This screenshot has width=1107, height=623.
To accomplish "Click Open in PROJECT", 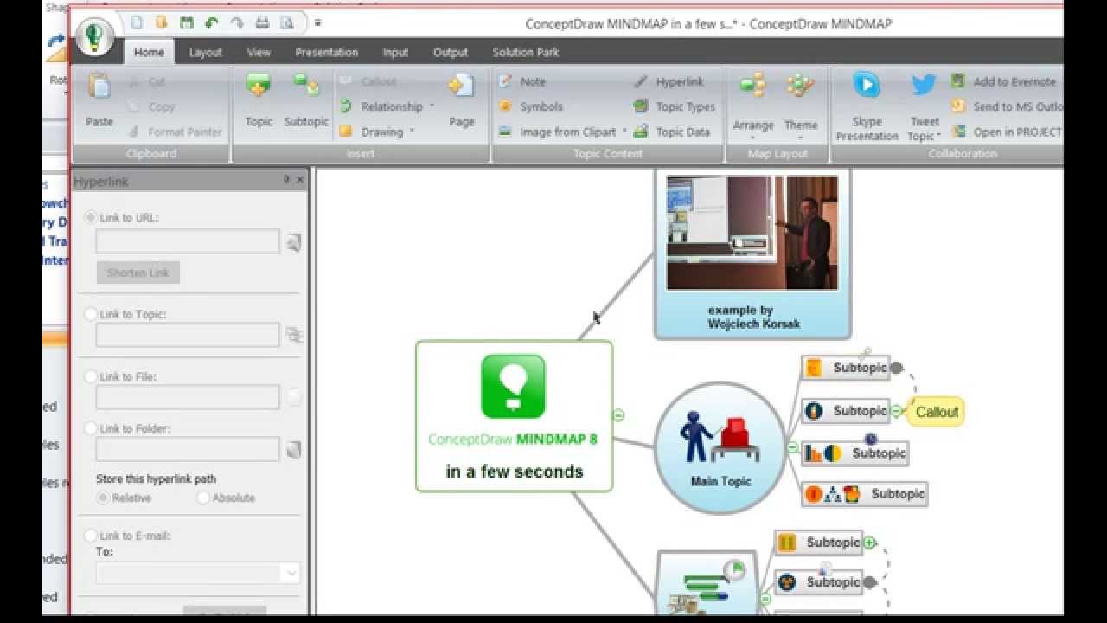I will tap(1007, 132).
